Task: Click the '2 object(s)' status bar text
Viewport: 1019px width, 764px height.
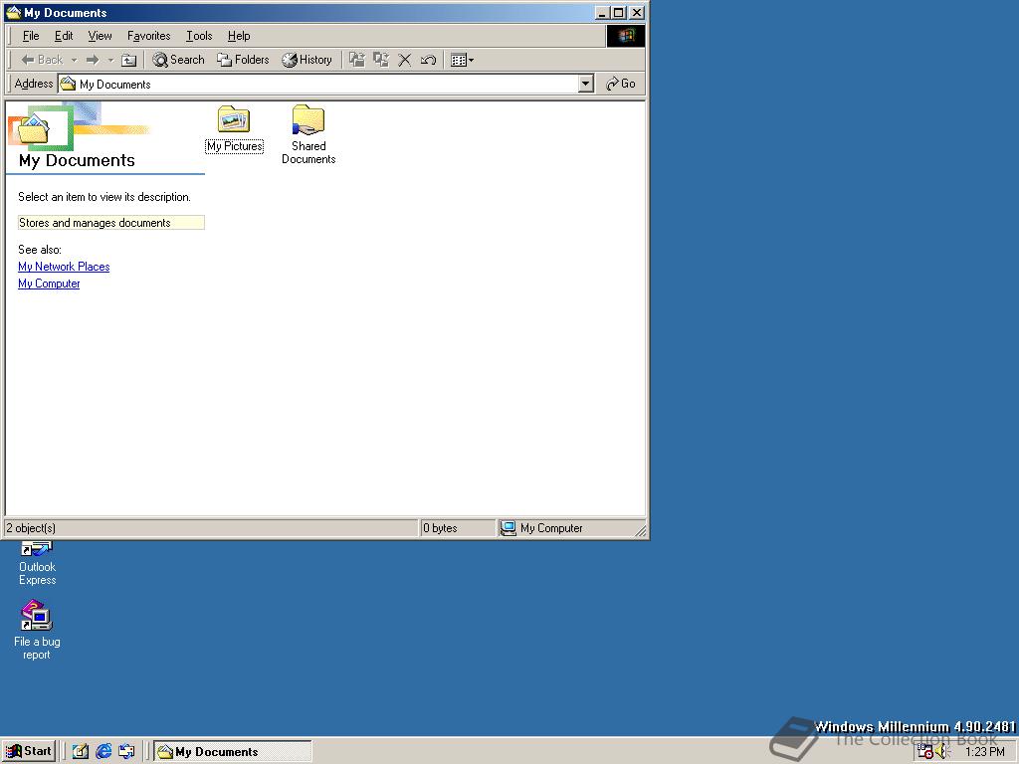Action: [31, 528]
